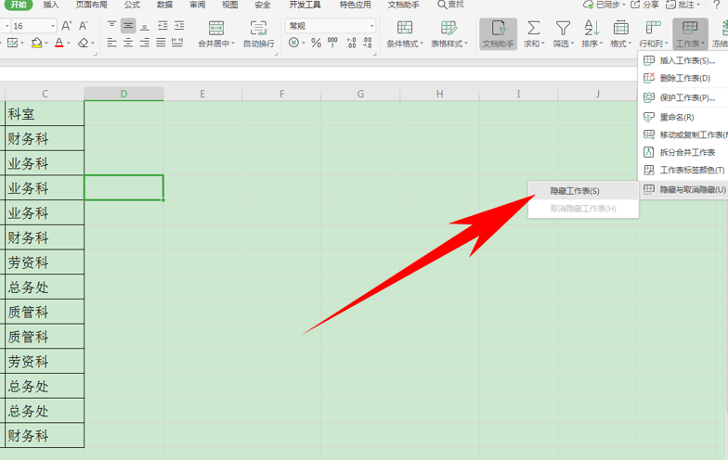Center text horizontally

128,43
